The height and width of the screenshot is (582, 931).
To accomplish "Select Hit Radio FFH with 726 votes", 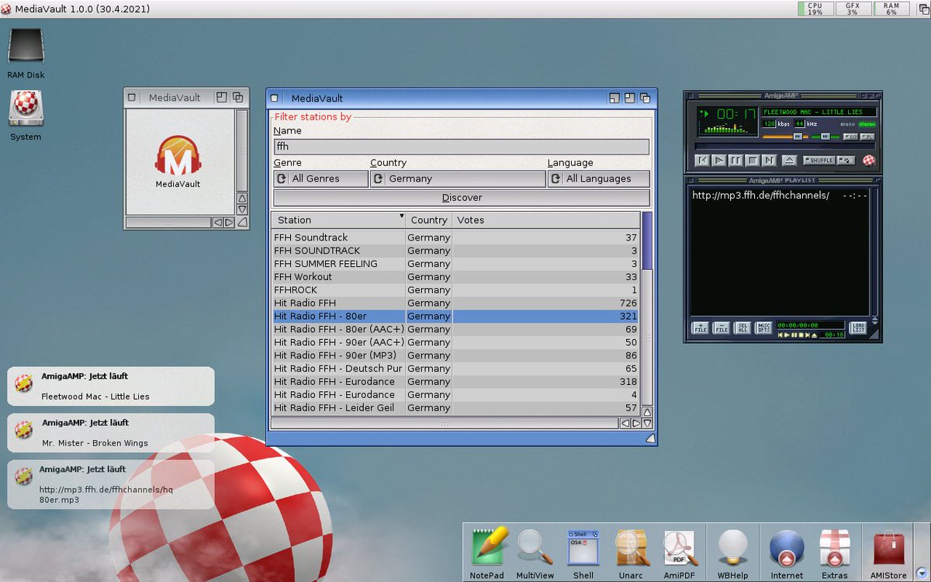I will coord(456,303).
